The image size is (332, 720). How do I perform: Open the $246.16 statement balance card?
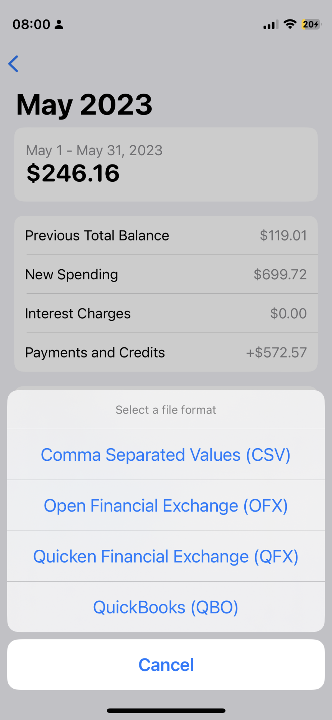tap(166, 165)
